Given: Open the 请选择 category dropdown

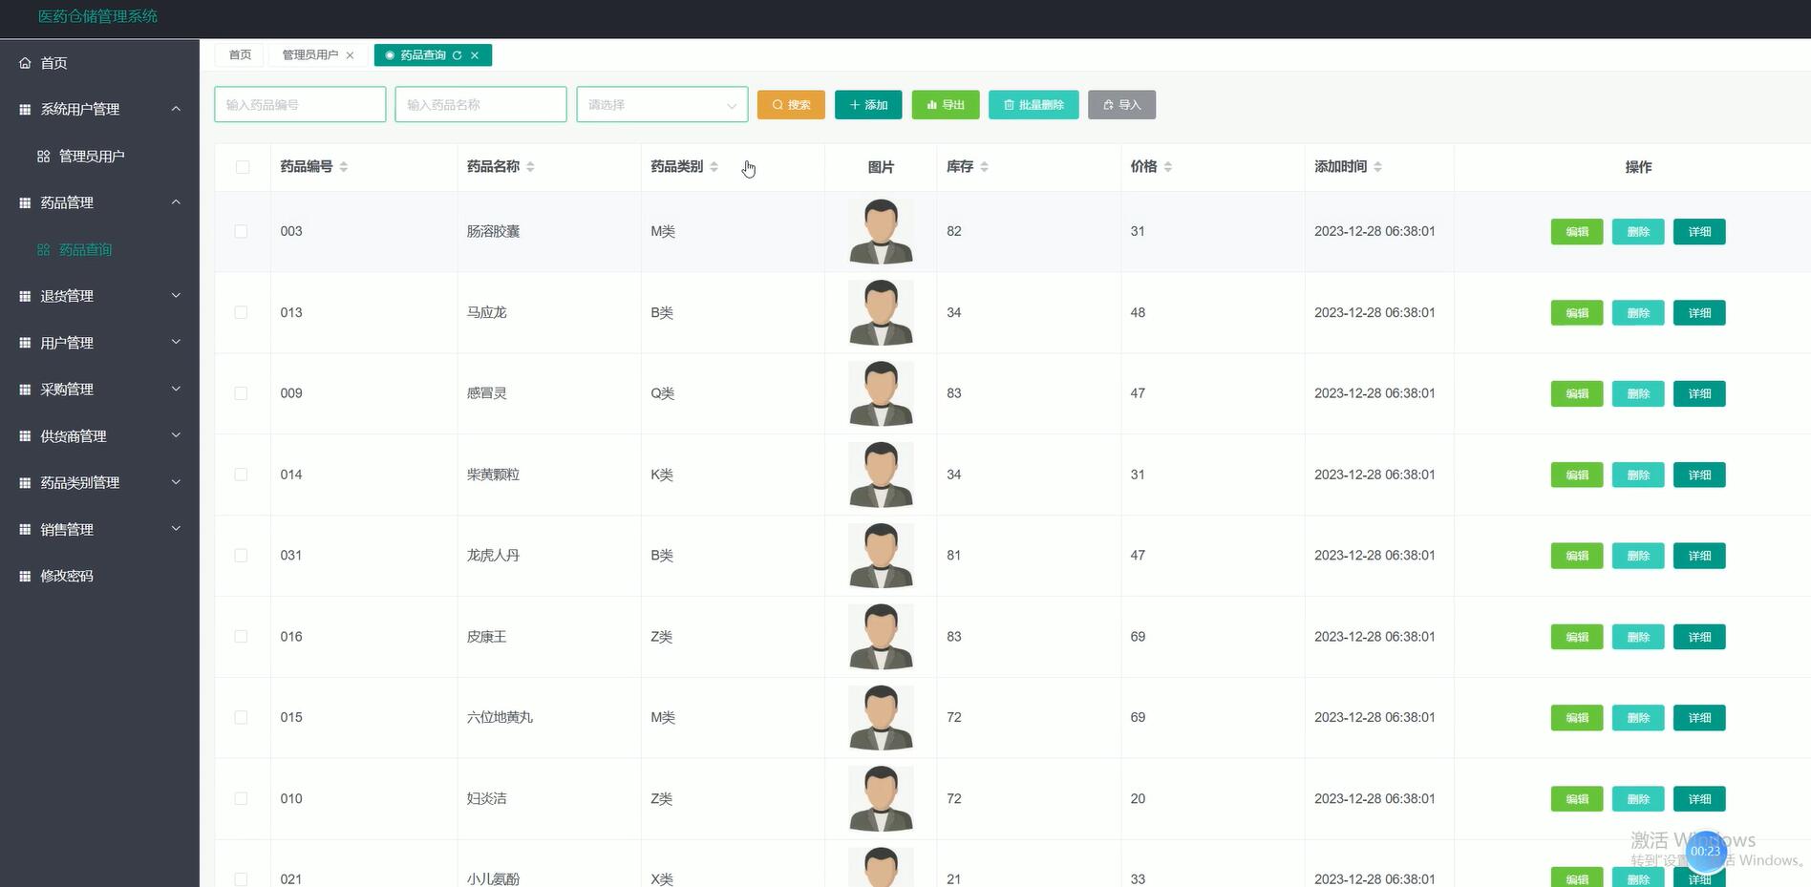Looking at the screenshot, I should (x=662, y=104).
